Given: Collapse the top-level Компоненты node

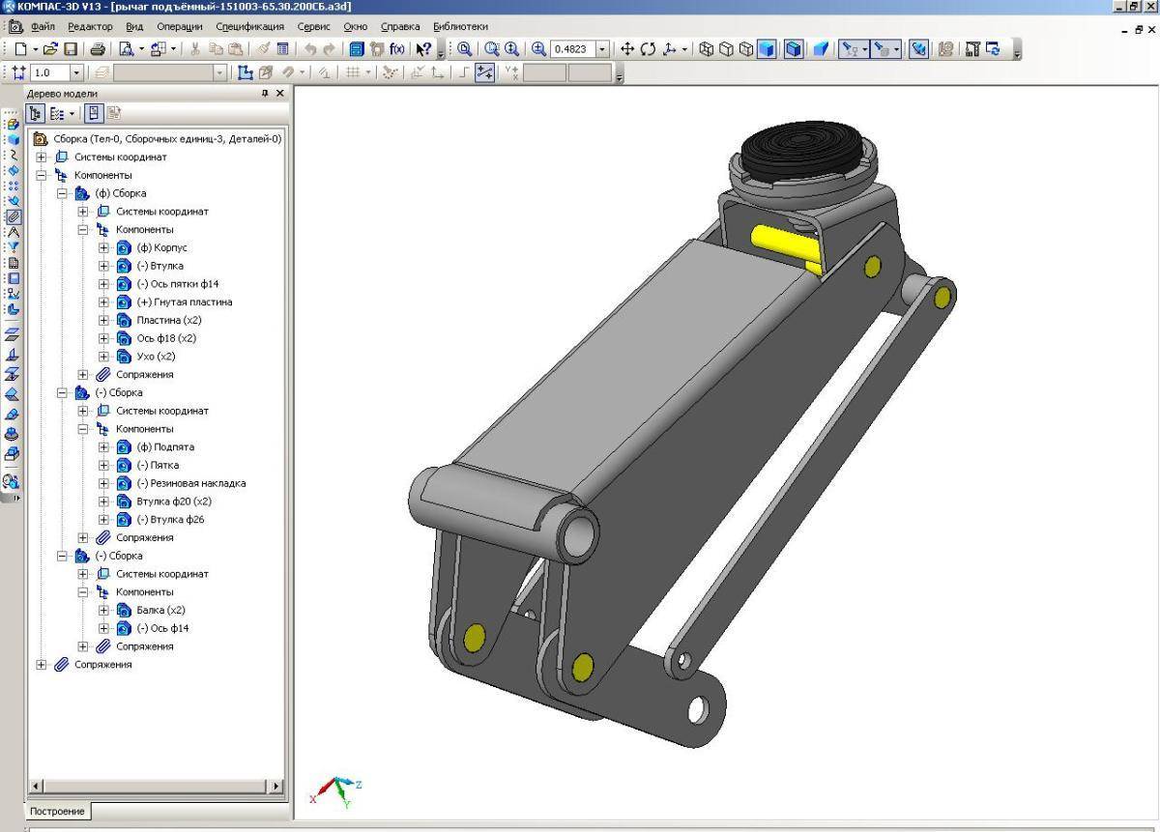Looking at the screenshot, I should [x=41, y=175].
